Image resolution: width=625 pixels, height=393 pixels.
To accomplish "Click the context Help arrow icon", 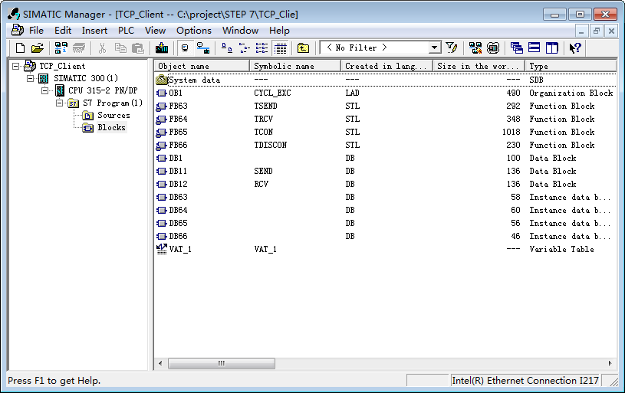I will click(x=575, y=47).
